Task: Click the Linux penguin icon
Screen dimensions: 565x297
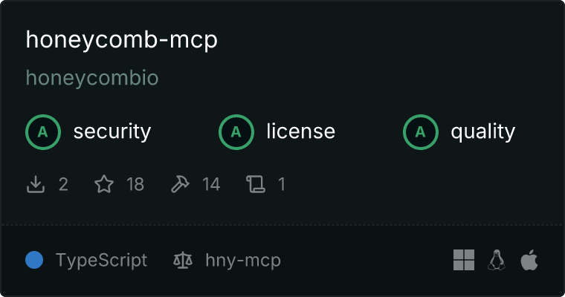Action: (x=497, y=260)
